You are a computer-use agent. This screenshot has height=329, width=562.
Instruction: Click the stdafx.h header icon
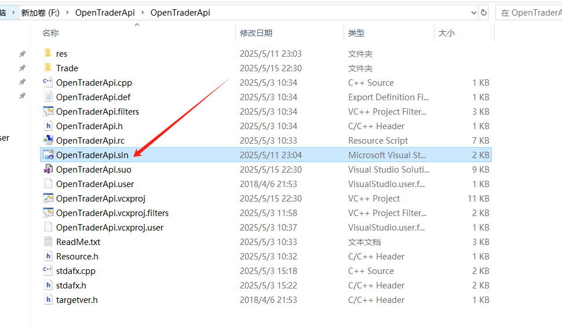coord(48,286)
